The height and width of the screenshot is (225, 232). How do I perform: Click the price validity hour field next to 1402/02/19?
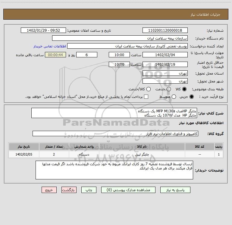119,64
